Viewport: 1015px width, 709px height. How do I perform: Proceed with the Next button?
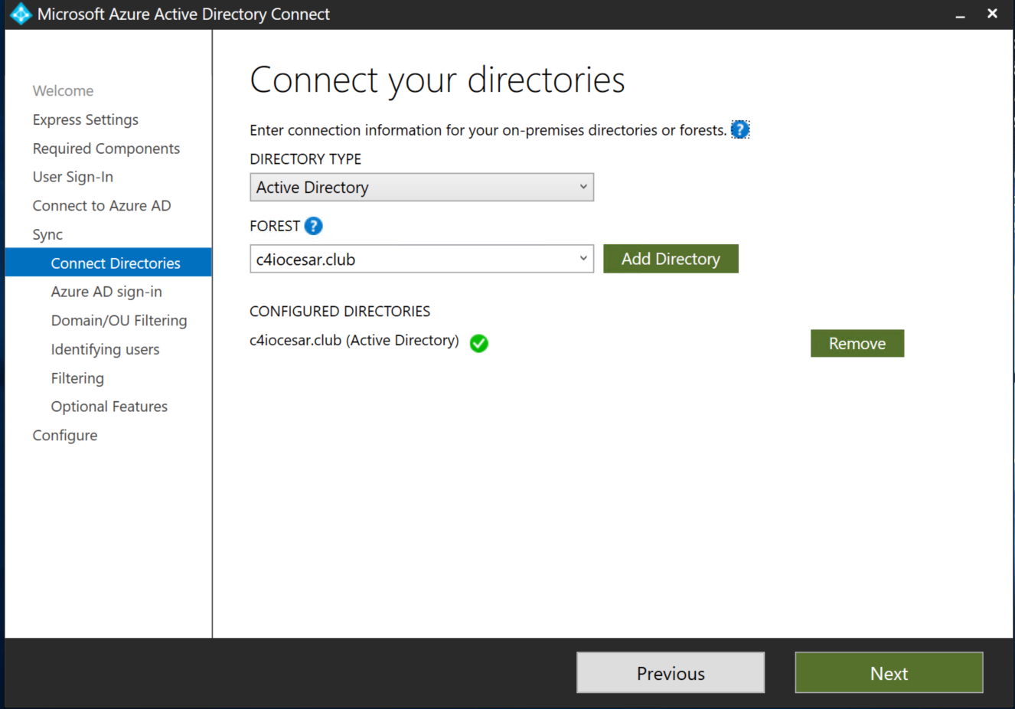(889, 673)
